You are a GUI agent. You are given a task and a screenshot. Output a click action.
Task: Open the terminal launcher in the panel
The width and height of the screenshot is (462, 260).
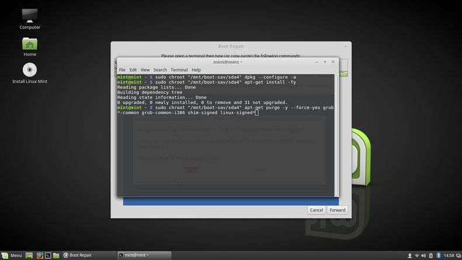48,255
